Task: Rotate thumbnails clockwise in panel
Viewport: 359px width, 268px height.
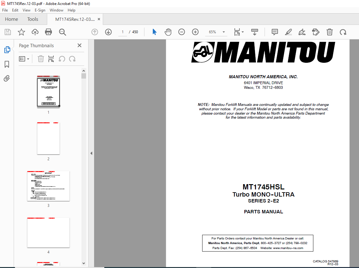Action: (72, 59)
